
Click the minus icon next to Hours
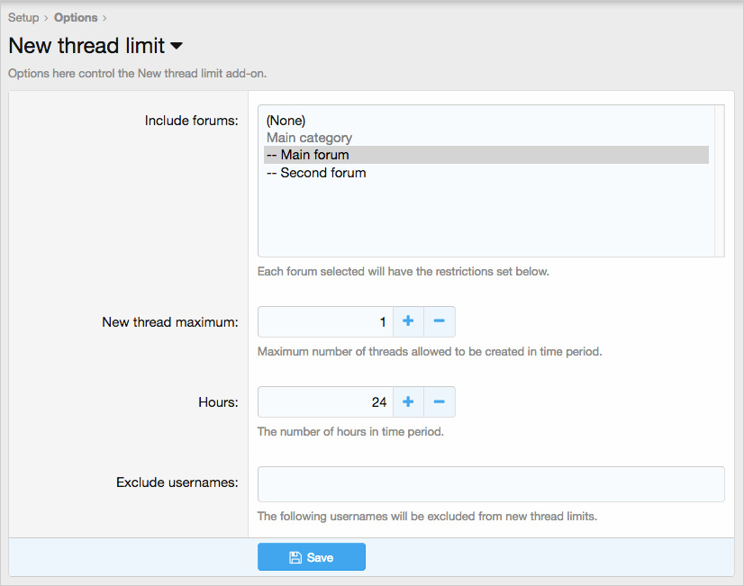[x=440, y=402]
